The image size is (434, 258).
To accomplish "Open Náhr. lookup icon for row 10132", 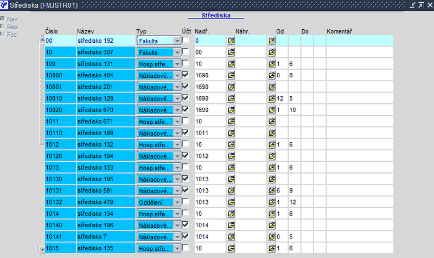I will click(272, 202).
